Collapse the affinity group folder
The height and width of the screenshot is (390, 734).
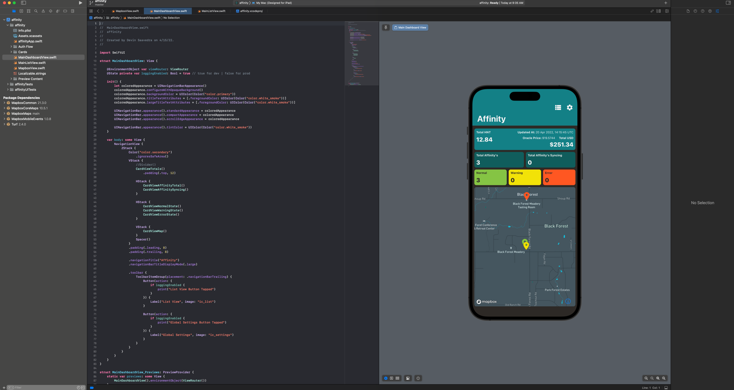coord(8,25)
